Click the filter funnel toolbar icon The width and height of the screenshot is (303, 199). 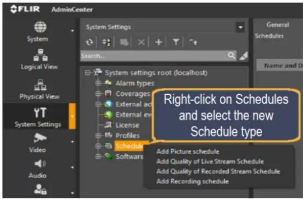point(176,42)
